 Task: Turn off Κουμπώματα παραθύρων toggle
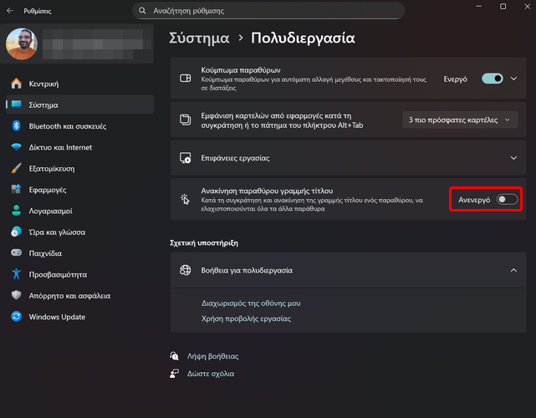tap(492, 78)
